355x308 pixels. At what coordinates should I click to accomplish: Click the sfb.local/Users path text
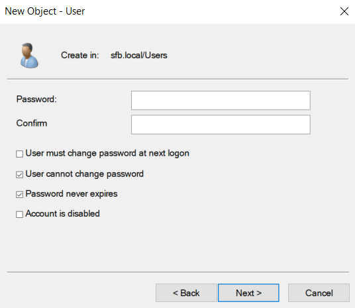(x=139, y=55)
